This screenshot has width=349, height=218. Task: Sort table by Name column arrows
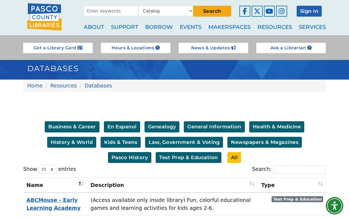pos(81,184)
